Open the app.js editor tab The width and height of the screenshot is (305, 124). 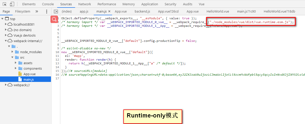point(84,12)
